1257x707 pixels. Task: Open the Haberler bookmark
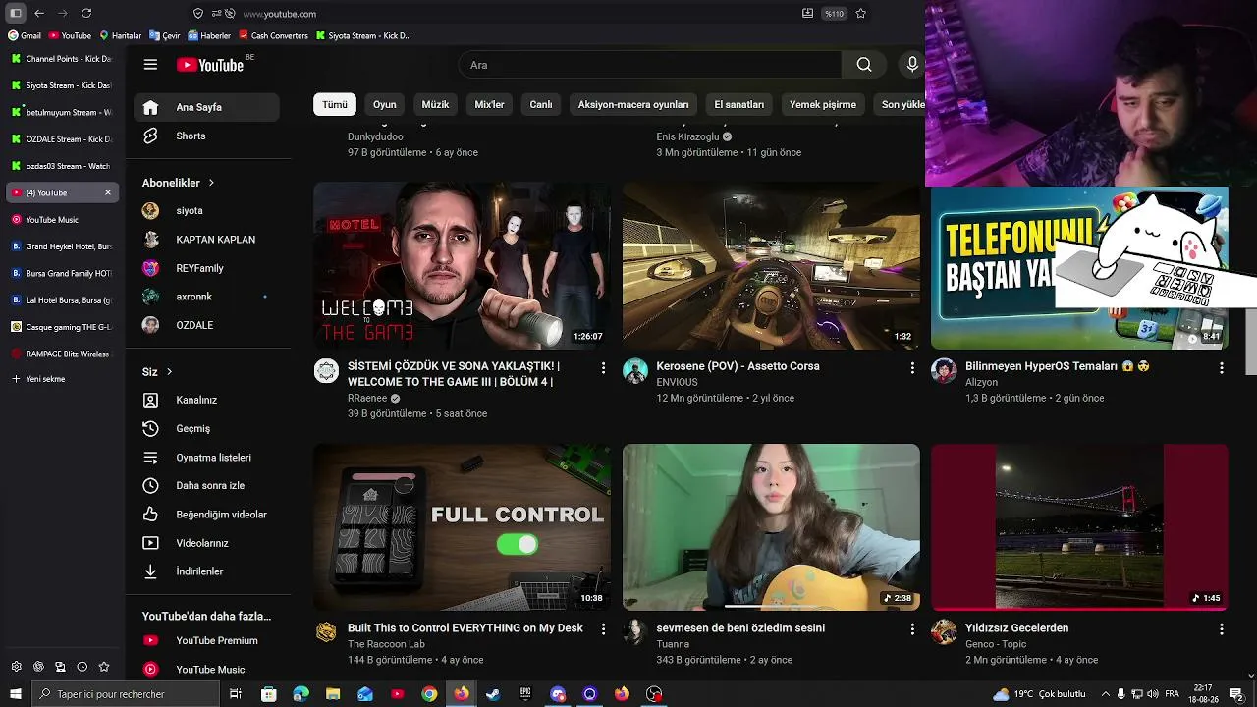[209, 35]
